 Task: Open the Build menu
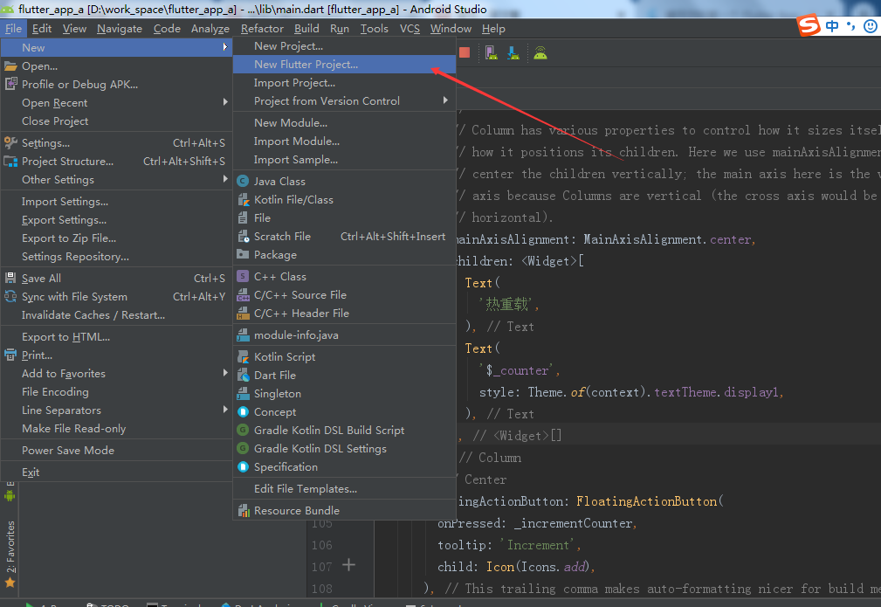pyautogui.click(x=306, y=29)
